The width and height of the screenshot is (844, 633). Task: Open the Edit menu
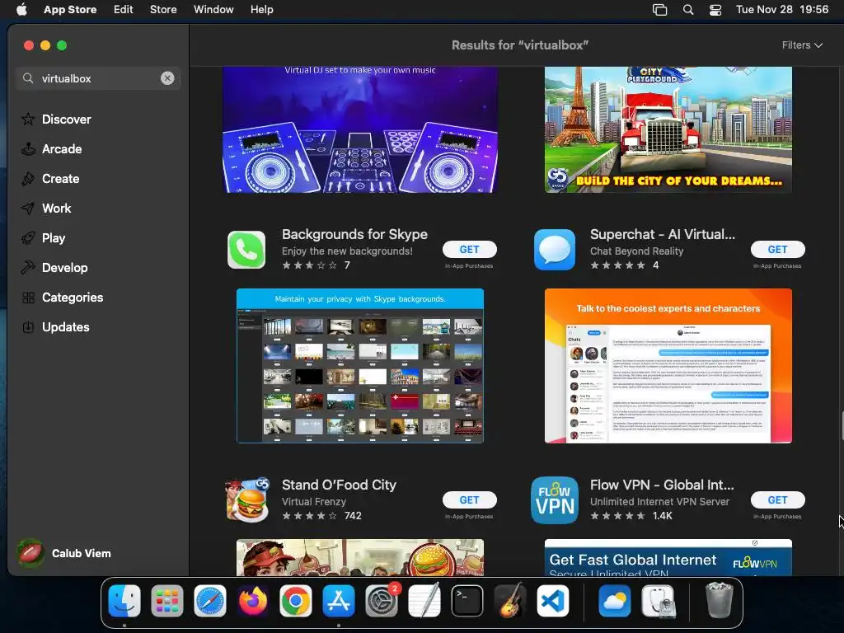(124, 10)
